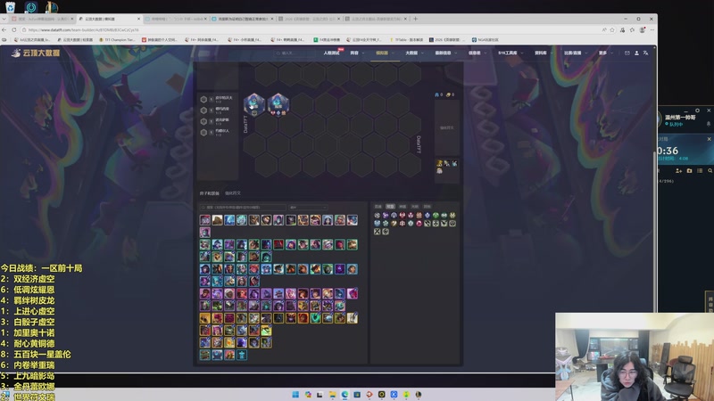This screenshot has width=714, height=401.
Task: Focus the site header search field
Action: (294, 53)
